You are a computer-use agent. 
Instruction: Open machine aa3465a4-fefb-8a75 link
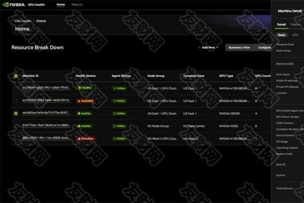[x=46, y=113]
